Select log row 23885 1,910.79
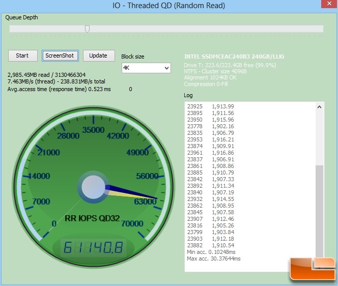This screenshot has height=286, width=338. (x=210, y=173)
